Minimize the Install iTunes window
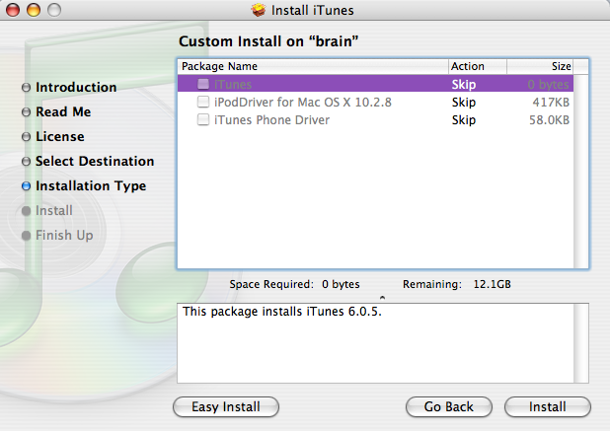610x431 pixels. 34,10
